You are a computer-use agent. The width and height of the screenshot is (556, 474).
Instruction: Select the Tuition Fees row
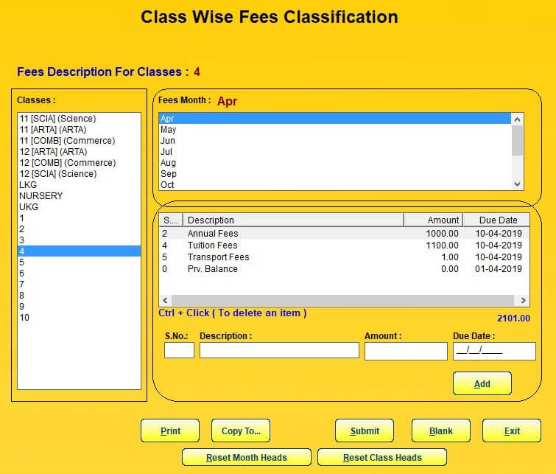(x=345, y=245)
